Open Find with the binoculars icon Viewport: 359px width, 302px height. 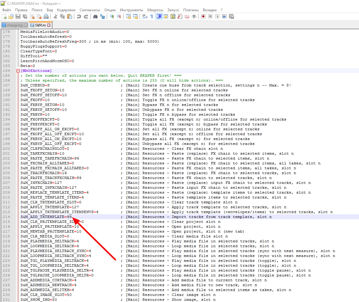95,16
